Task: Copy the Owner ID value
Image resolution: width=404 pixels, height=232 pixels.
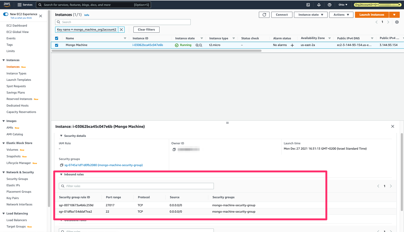Action: 174,150
